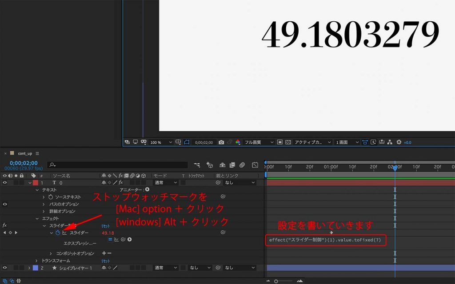Click the ソース名 column header
The width and height of the screenshot is (455, 284).
click(x=61, y=176)
